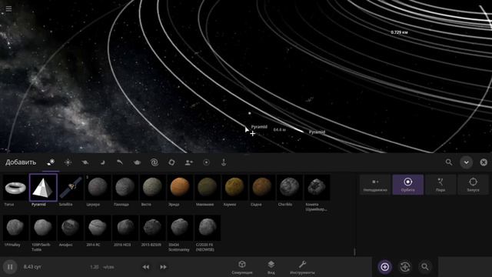The width and height of the screenshot is (492, 277).
Task: Select the 2015 BZ509 asteroid thumbnail
Action: pos(152,228)
